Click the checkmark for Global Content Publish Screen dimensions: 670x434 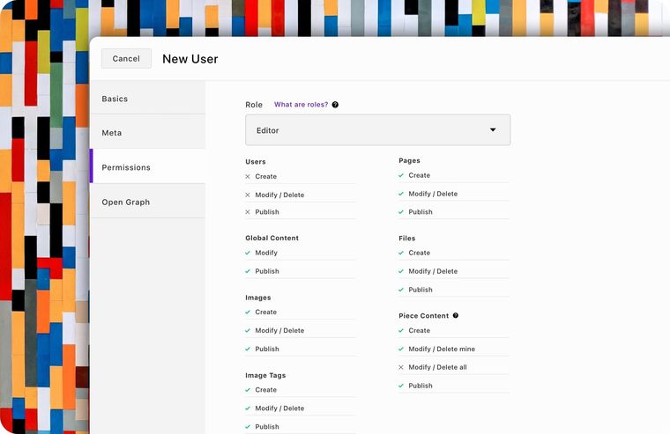coord(248,271)
